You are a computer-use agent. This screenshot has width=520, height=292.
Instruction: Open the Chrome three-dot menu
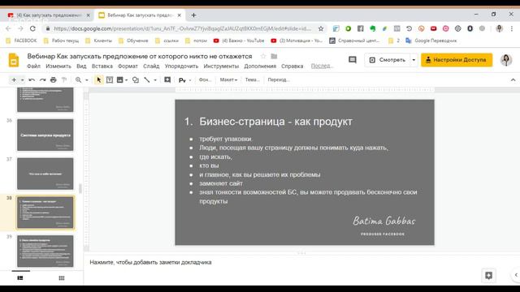[512, 29]
